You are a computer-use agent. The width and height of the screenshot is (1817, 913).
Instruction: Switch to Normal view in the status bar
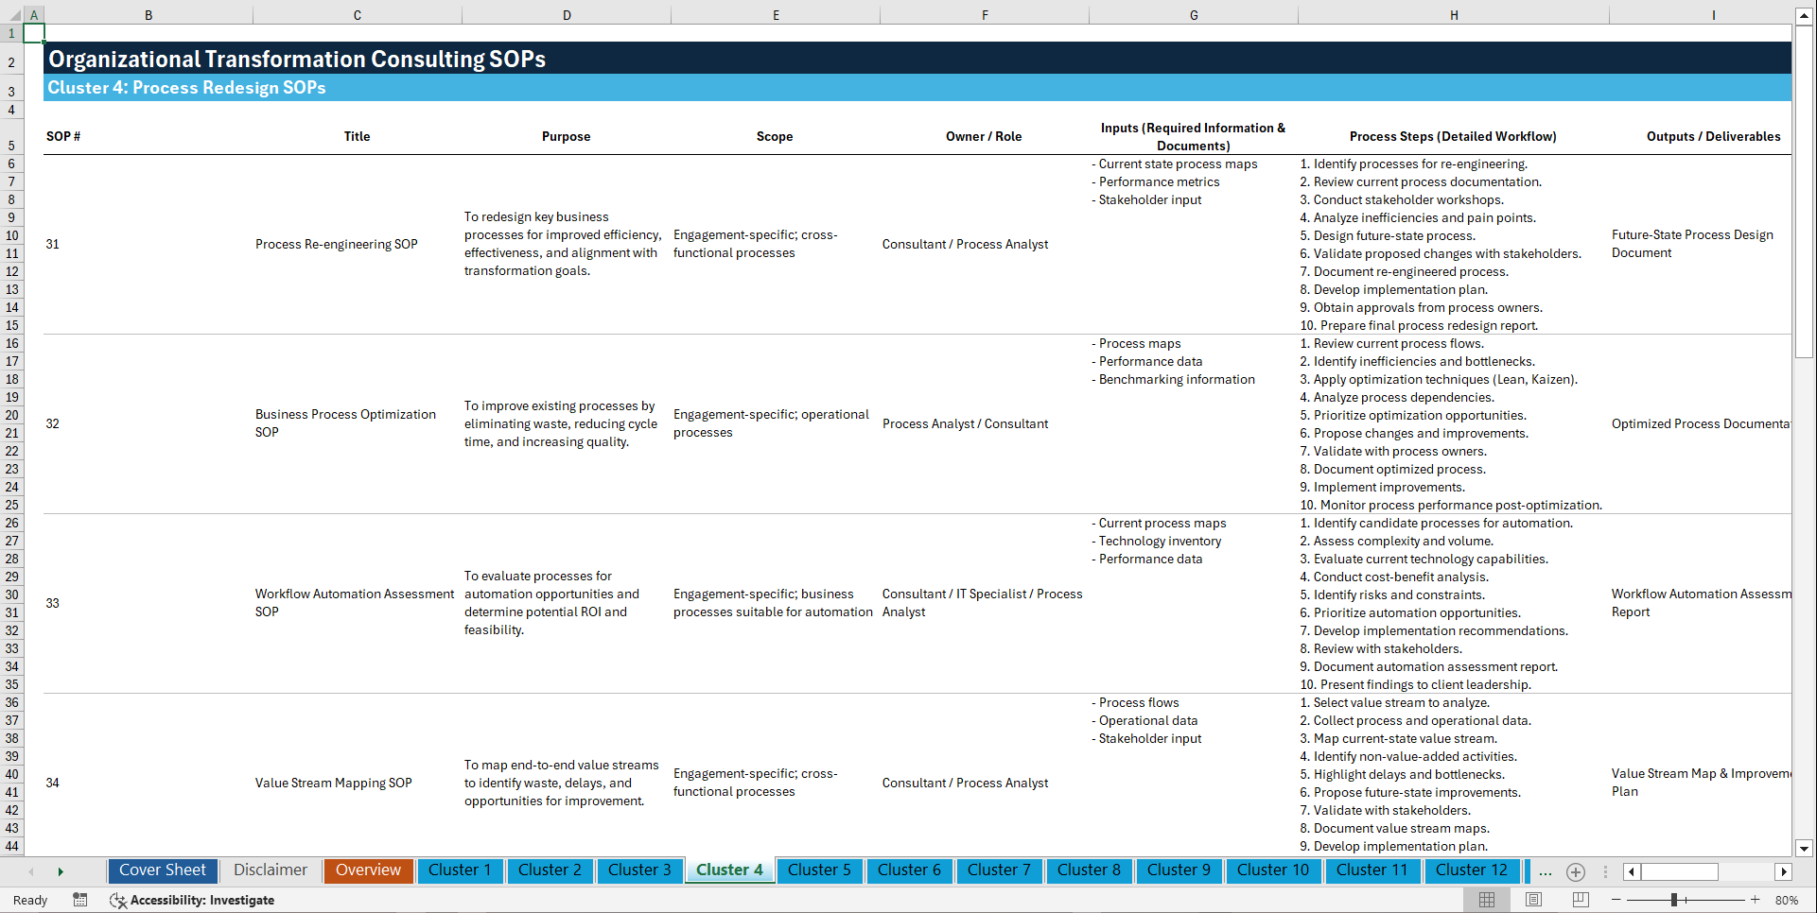point(1487,900)
